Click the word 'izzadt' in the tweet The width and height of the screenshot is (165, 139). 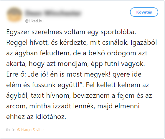[x=62, y=106]
